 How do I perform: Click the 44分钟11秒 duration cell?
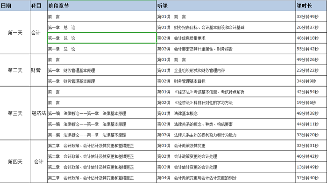[312, 124]
